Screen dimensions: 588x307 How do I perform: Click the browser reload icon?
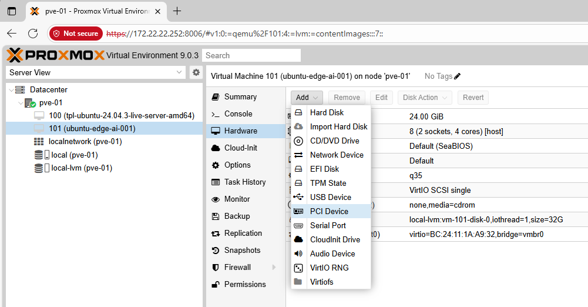(33, 34)
